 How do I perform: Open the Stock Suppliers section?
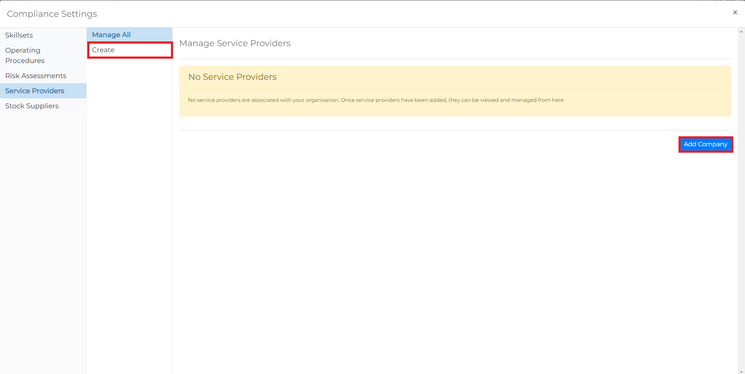coord(32,106)
